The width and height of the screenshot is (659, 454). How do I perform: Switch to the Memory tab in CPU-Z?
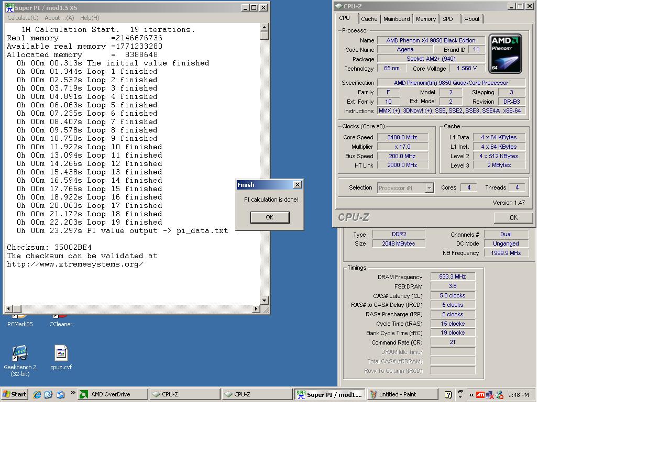tap(425, 19)
